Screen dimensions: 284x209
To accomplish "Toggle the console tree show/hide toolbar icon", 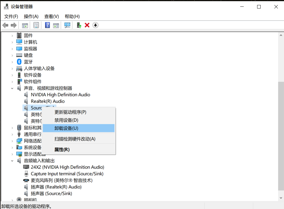I will click(25, 25).
